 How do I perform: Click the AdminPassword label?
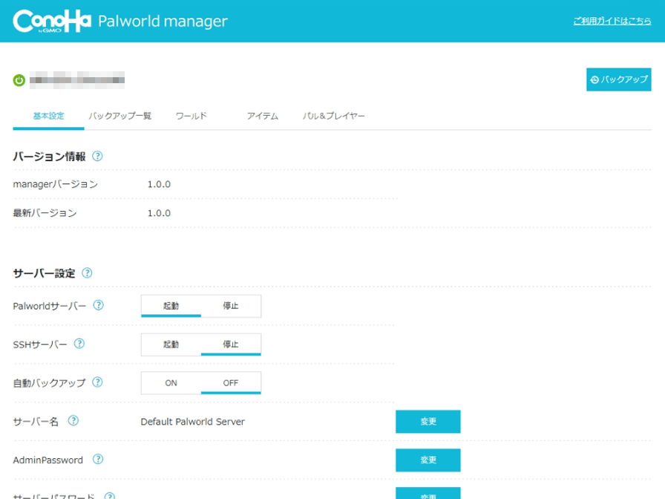click(x=48, y=460)
